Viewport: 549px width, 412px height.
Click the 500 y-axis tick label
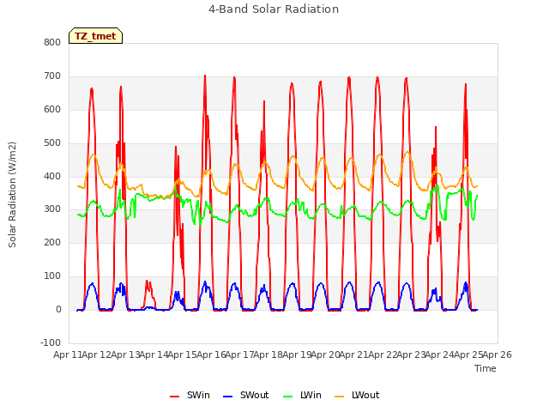[52, 142]
